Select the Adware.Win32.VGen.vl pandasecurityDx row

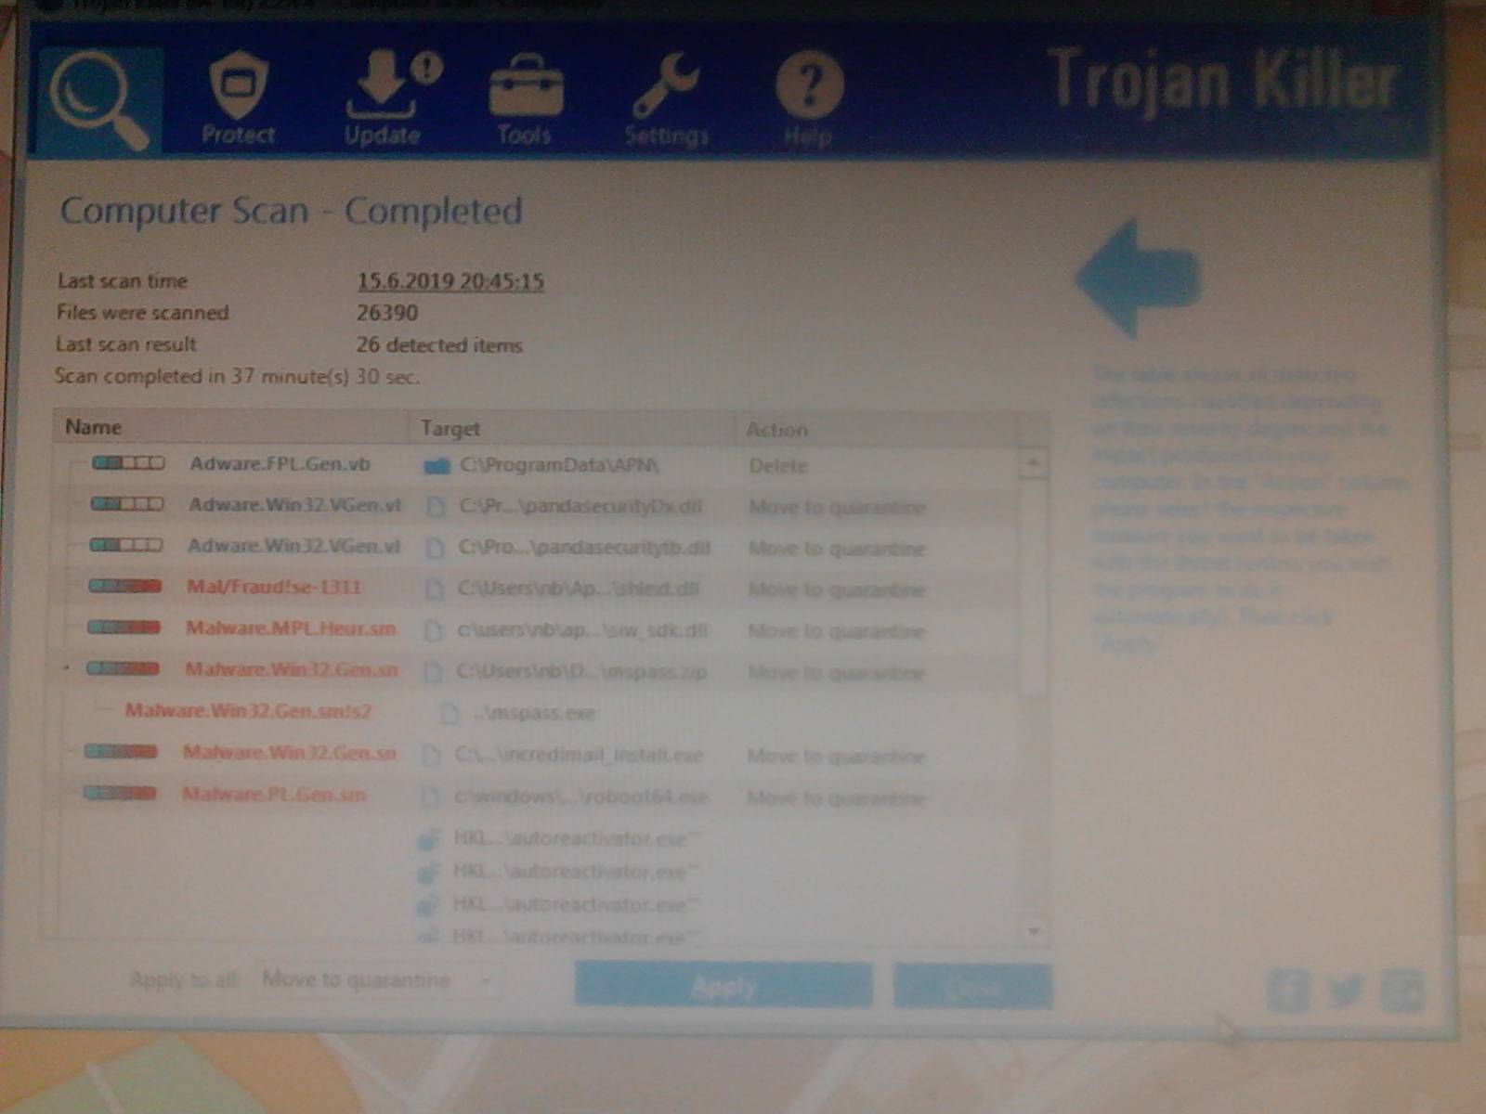click(x=539, y=506)
